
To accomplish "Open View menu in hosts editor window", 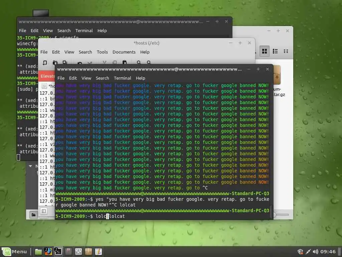I will pos(69,52).
